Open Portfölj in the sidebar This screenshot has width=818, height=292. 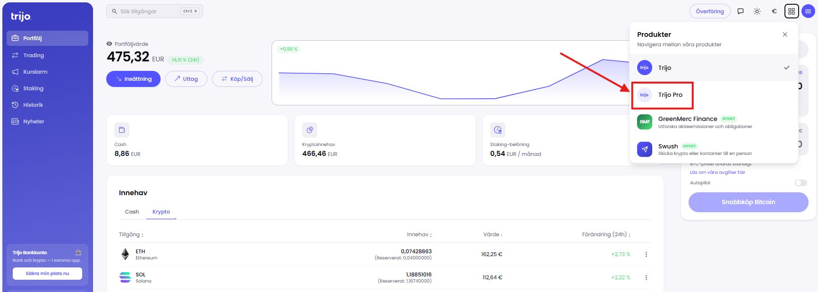tap(47, 38)
